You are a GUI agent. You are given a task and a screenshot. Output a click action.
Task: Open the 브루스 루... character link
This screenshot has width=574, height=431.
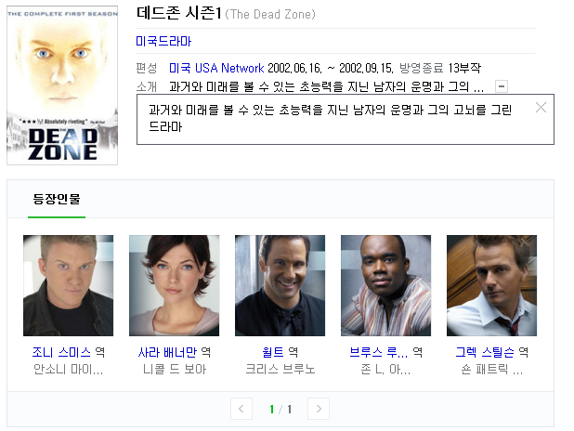coord(379,352)
